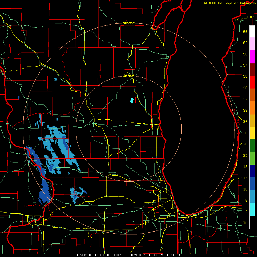Select the 'TOPS' legend heading
This screenshot has height=257, width=257.
click(251, 17)
